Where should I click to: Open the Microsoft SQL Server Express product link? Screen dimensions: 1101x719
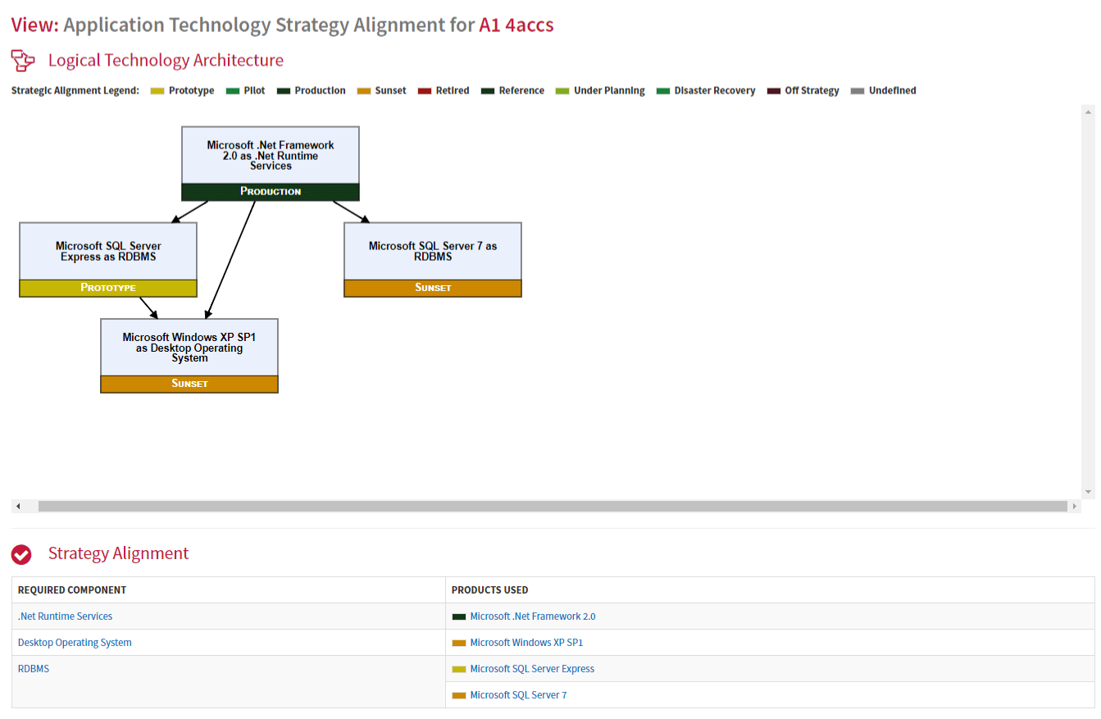(532, 669)
